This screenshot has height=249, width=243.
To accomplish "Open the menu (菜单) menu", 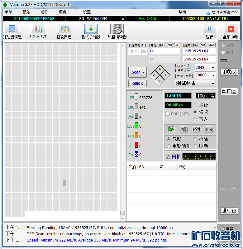I will pyautogui.click(x=8, y=12).
